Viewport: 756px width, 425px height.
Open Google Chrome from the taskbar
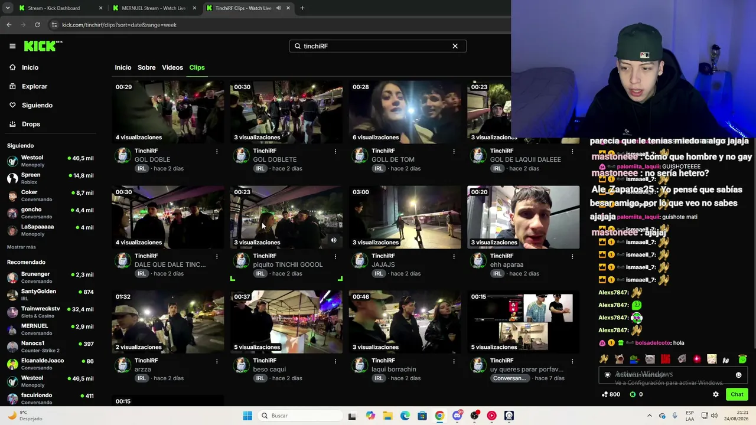pyautogui.click(x=439, y=416)
